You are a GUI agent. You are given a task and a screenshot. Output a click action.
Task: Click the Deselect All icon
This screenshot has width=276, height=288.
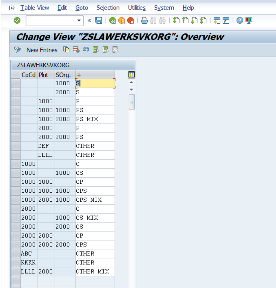[x=116, y=50]
